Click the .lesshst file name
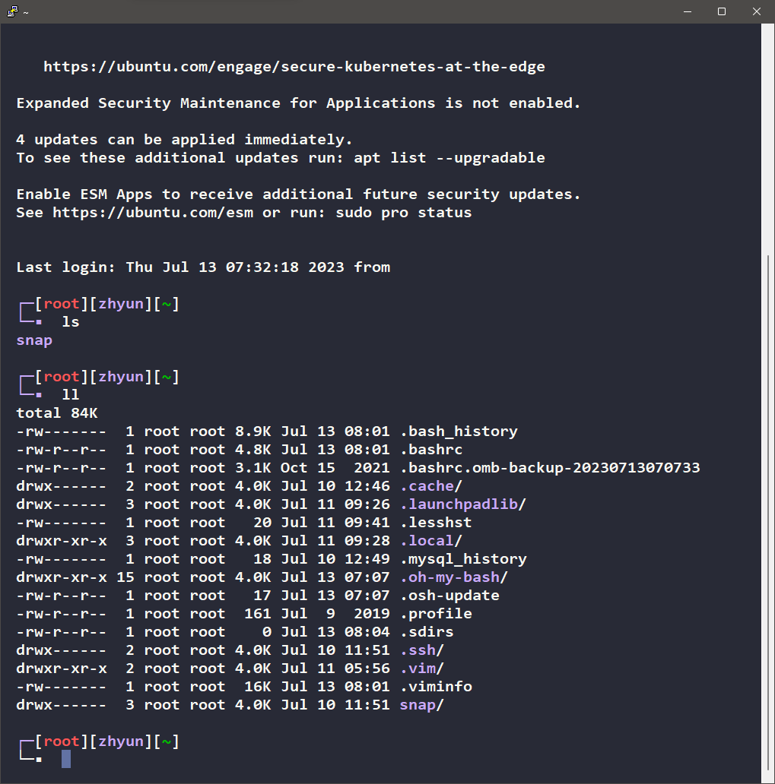 [x=436, y=523]
